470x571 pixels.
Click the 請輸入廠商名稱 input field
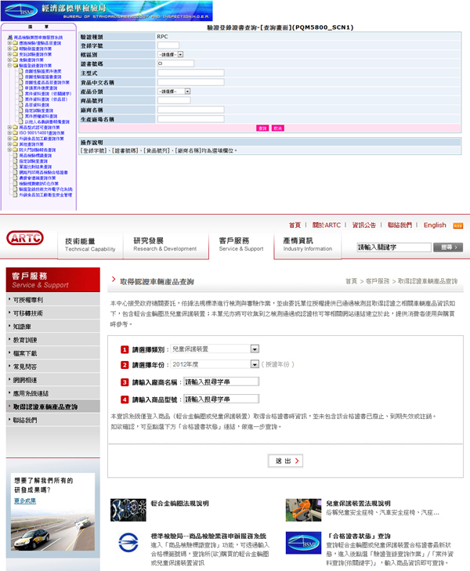(220, 382)
